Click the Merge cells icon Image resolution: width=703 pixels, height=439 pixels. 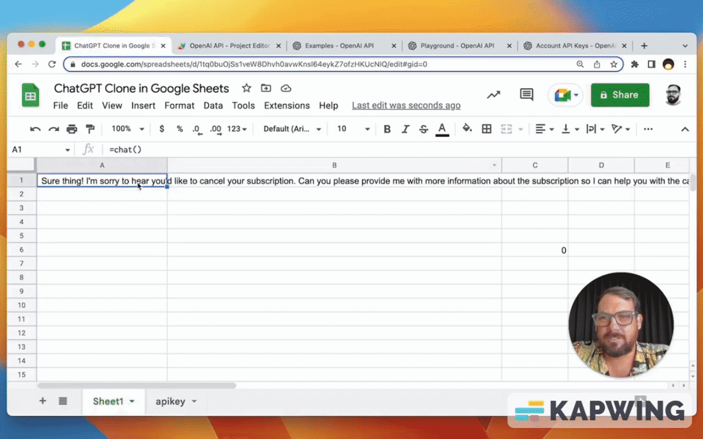[x=506, y=129]
